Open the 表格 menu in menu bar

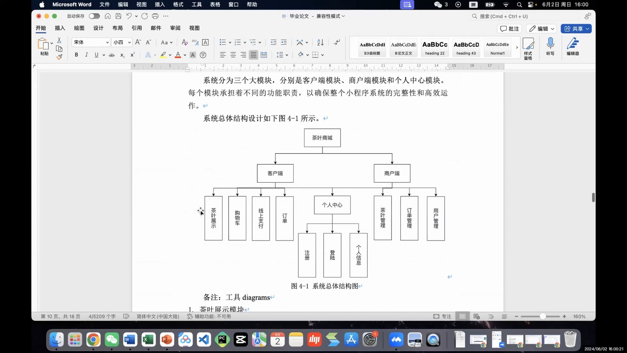coord(215,5)
